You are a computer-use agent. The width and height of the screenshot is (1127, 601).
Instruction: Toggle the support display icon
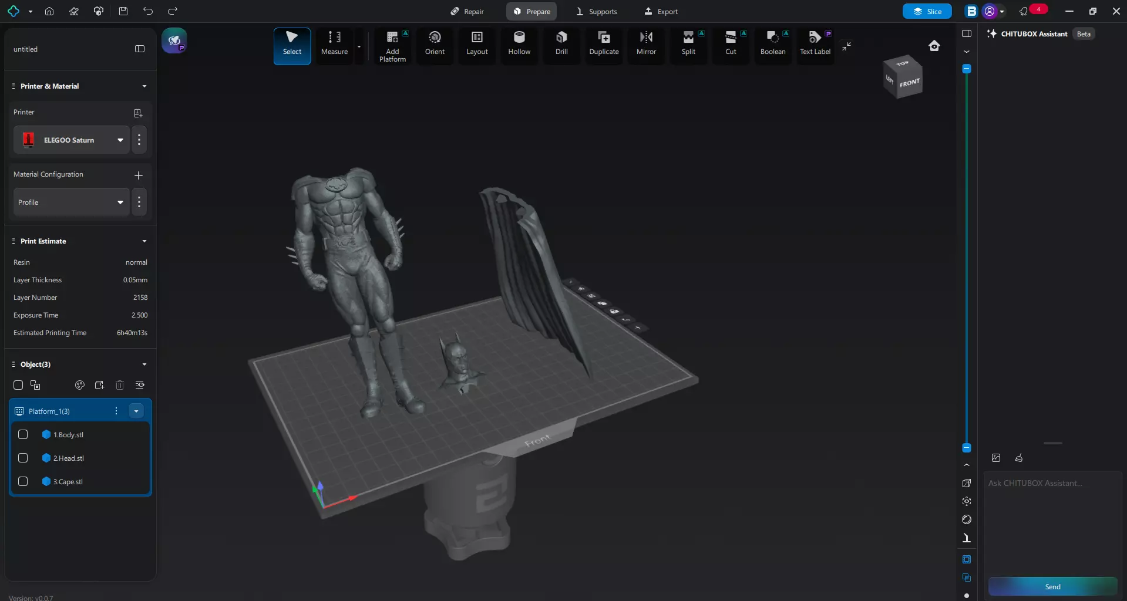point(967,538)
